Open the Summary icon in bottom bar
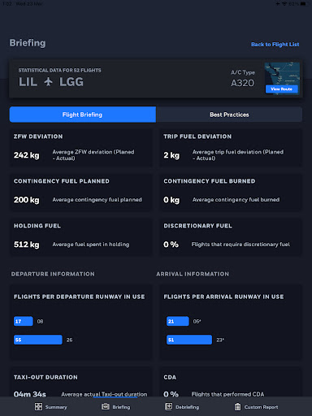The height and width of the screenshot is (416, 312). 38,406
